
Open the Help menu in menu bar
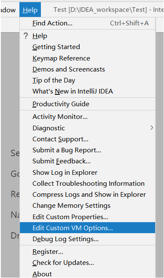(x=30, y=10)
